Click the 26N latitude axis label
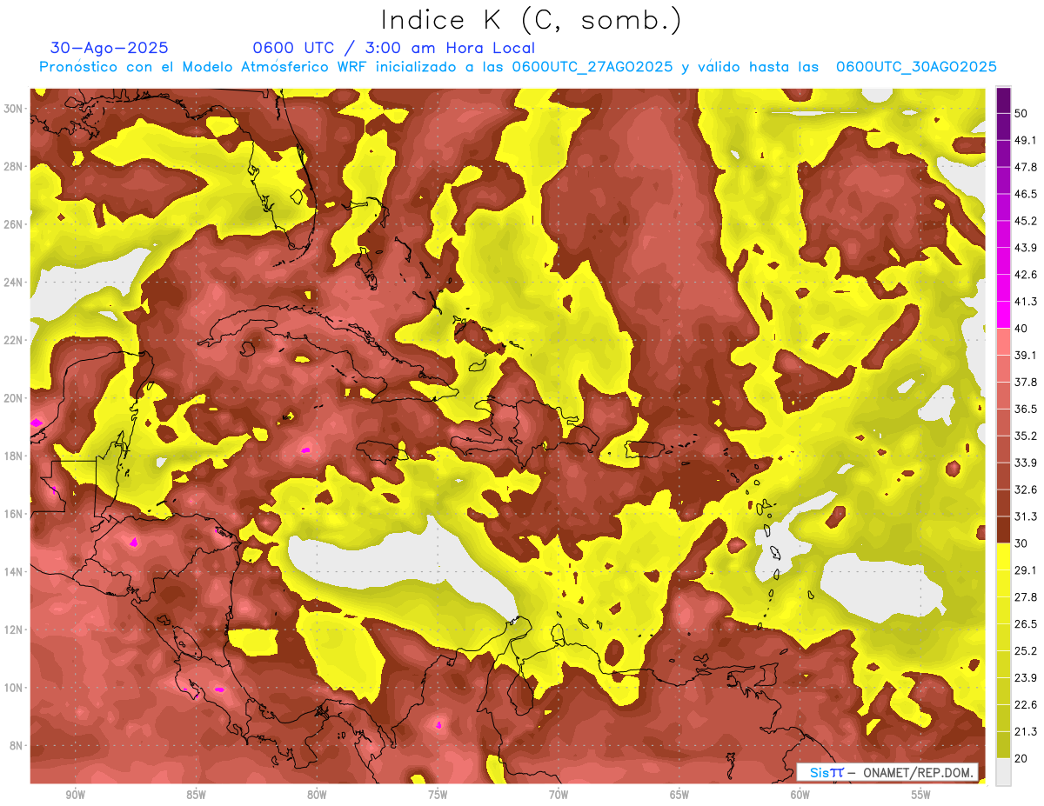The width and height of the screenshot is (1044, 806). point(13,223)
